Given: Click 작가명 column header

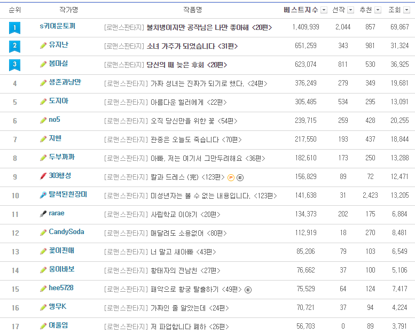Looking at the screenshot, I should coord(68,10).
